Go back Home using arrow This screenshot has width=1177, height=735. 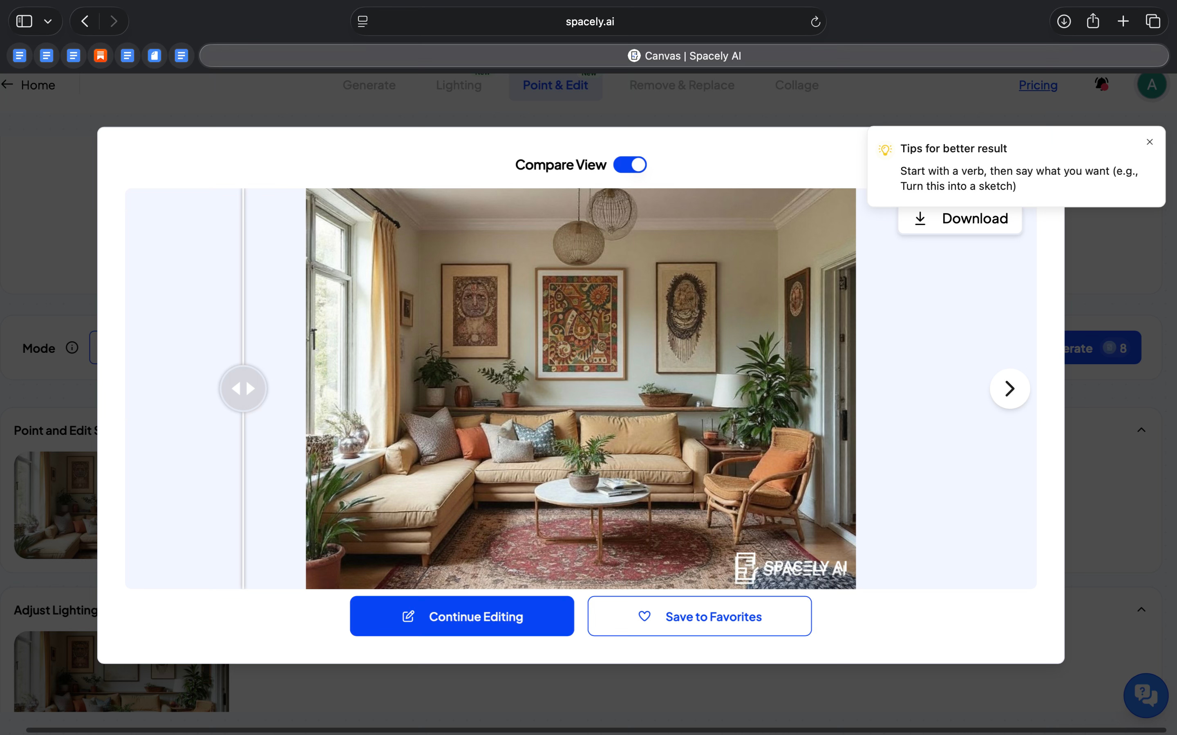pos(8,85)
